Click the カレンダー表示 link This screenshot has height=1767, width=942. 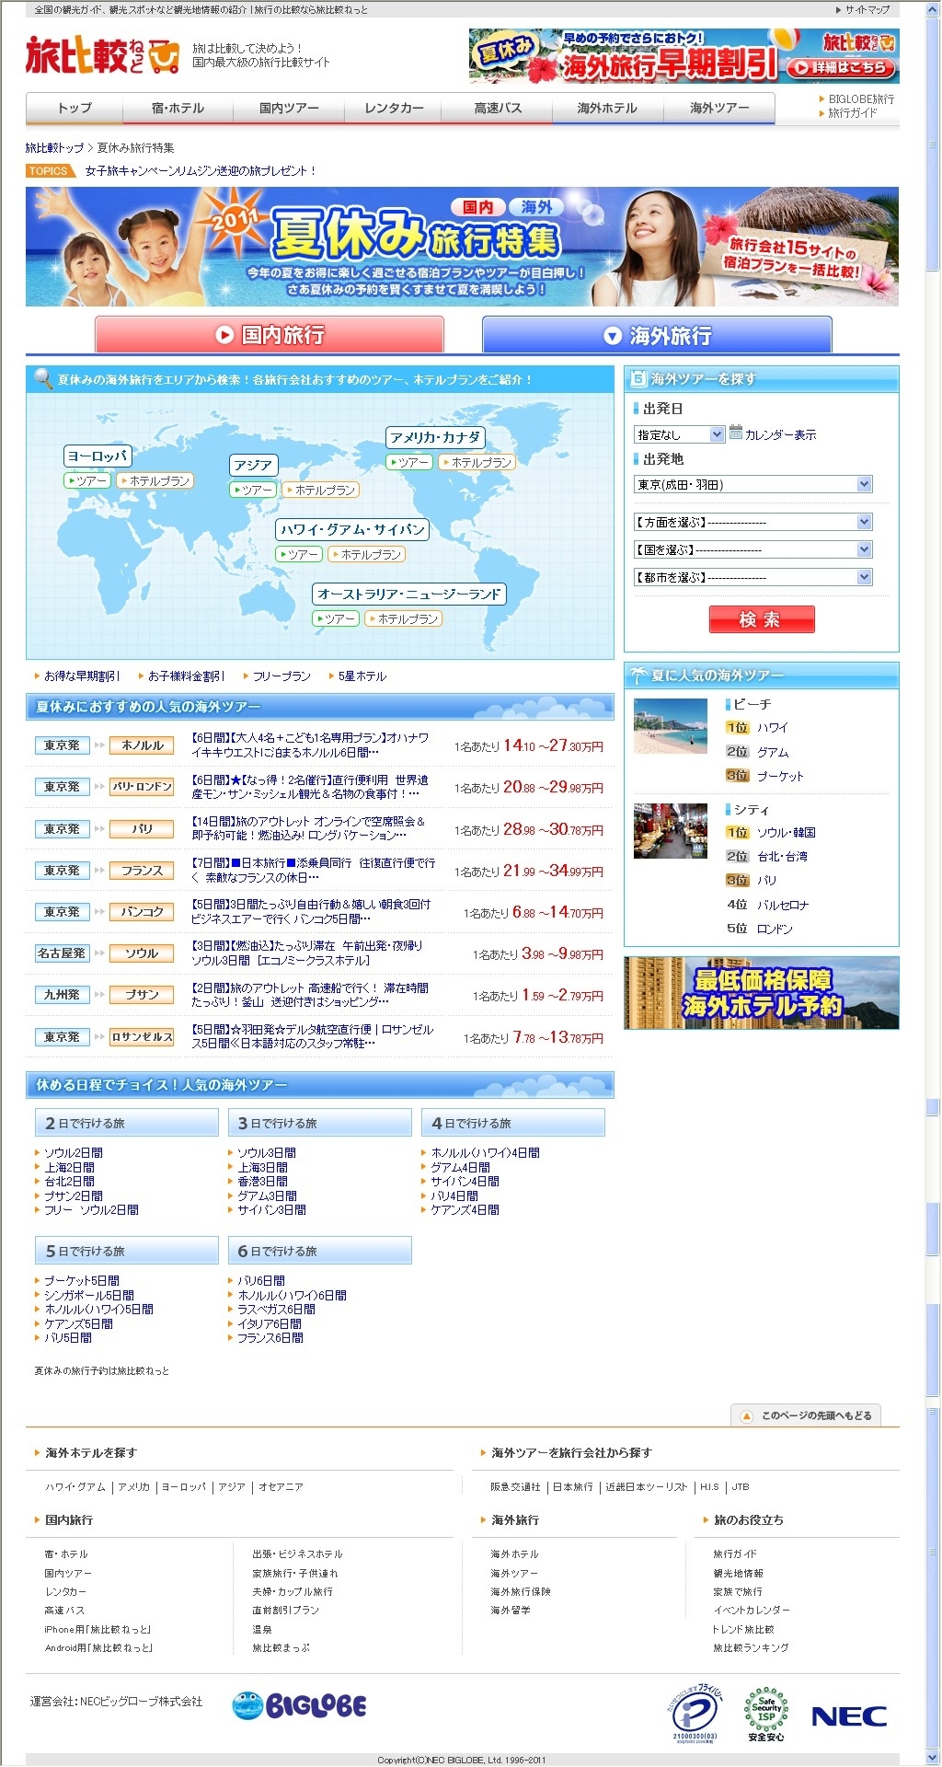click(x=780, y=434)
